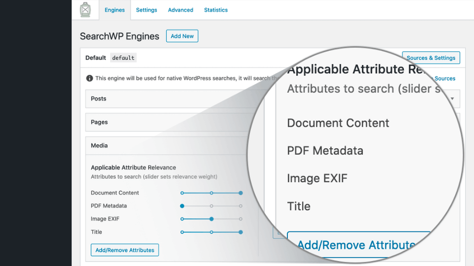Click the 'Default' engine name
Viewport: 474px width, 266px height.
95,58
